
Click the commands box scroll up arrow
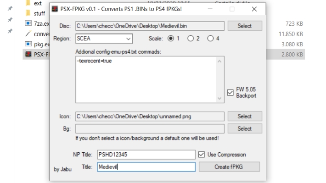tap(219, 61)
